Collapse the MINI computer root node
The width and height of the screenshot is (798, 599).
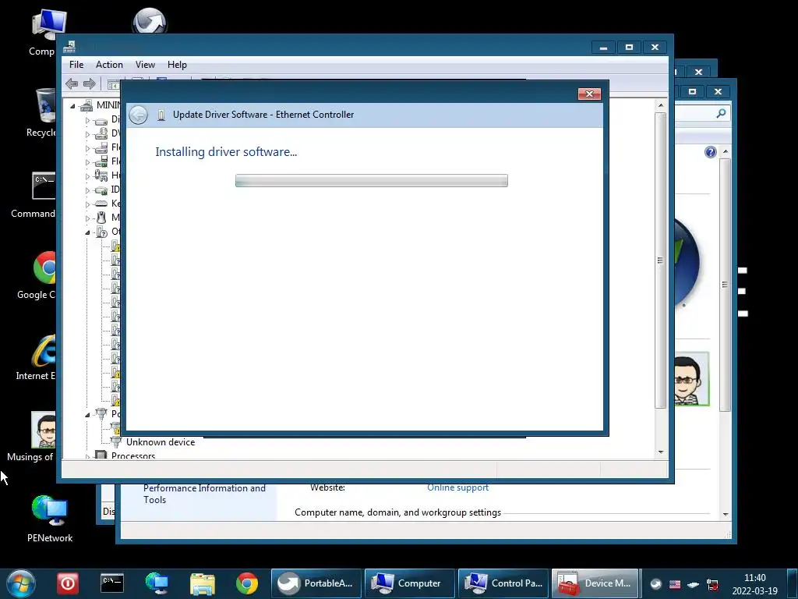coord(72,106)
